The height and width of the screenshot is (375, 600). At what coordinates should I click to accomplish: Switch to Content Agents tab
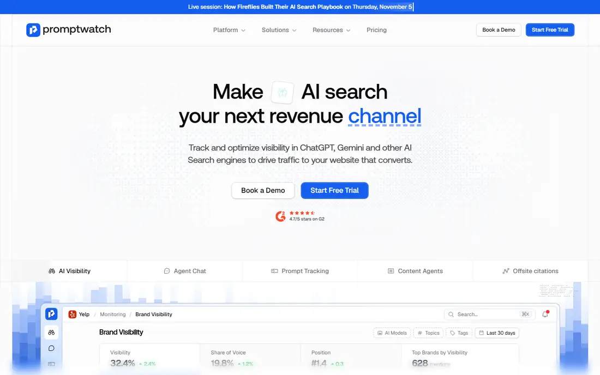(x=415, y=271)
